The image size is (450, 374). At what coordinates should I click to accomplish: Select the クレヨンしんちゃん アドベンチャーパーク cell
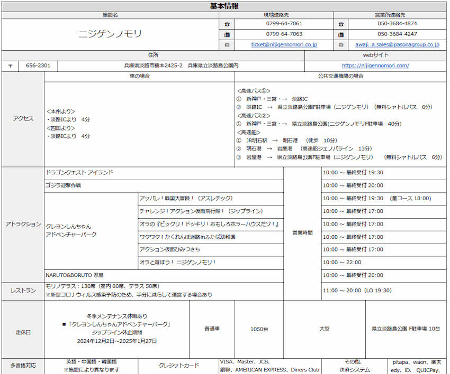pyautogui.click(x=91, y=231)
